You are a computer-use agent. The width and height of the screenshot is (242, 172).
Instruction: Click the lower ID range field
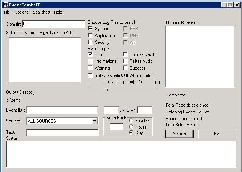(111, 110)
